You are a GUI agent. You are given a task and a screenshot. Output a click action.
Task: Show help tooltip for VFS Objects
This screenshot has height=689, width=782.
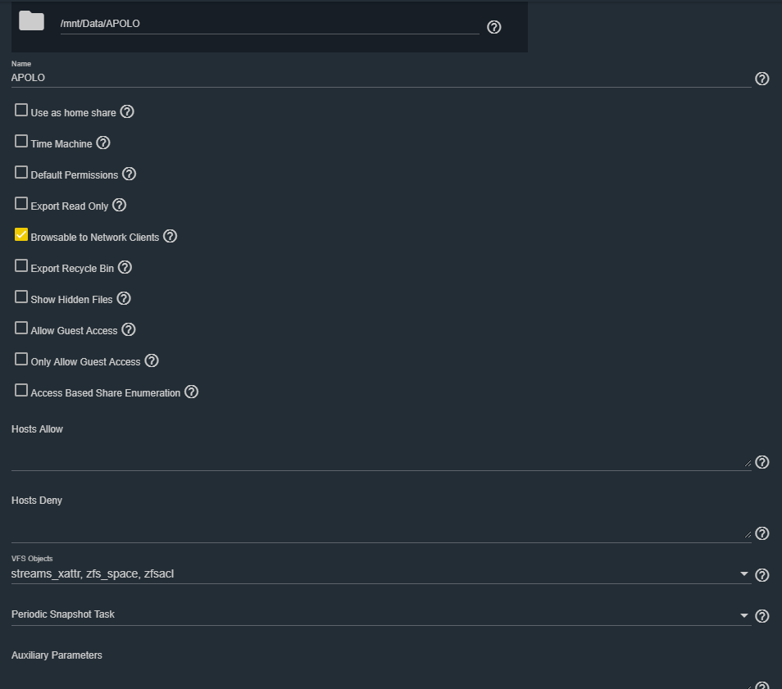point(762,575)
